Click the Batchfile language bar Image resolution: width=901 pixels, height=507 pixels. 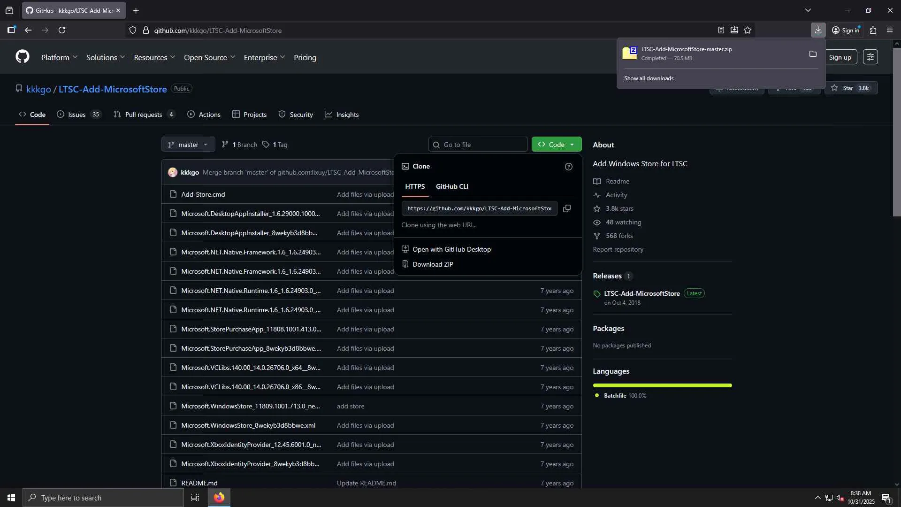[x=662, y=385]
